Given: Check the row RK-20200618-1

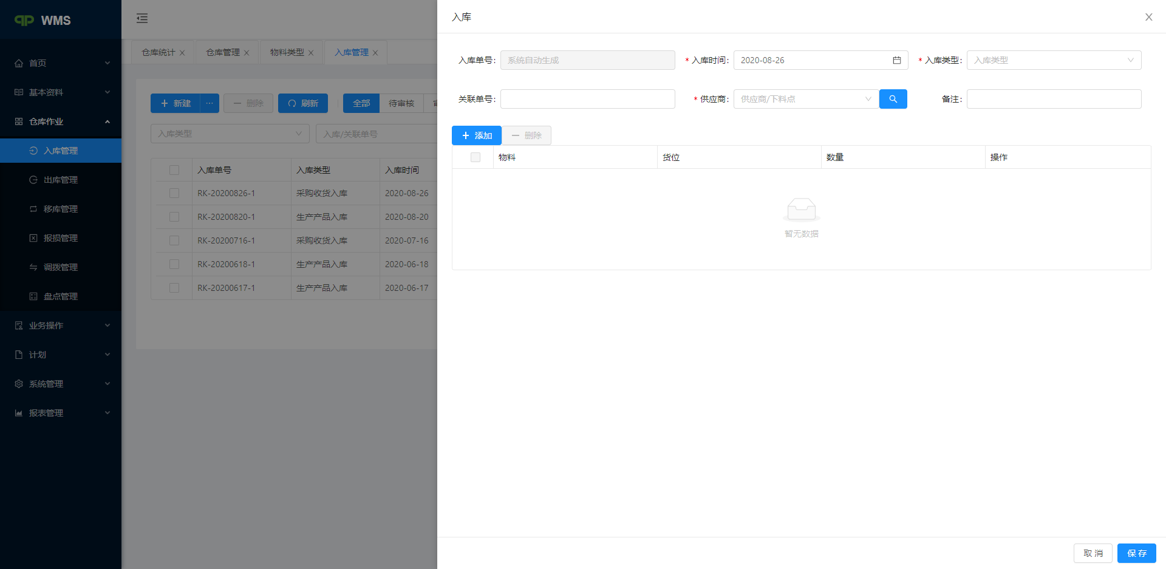Looking at the screenshot, I should tap(174, 264).
